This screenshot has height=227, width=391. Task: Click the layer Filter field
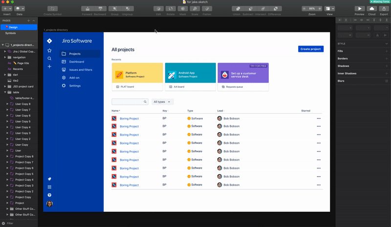(19, 223)
